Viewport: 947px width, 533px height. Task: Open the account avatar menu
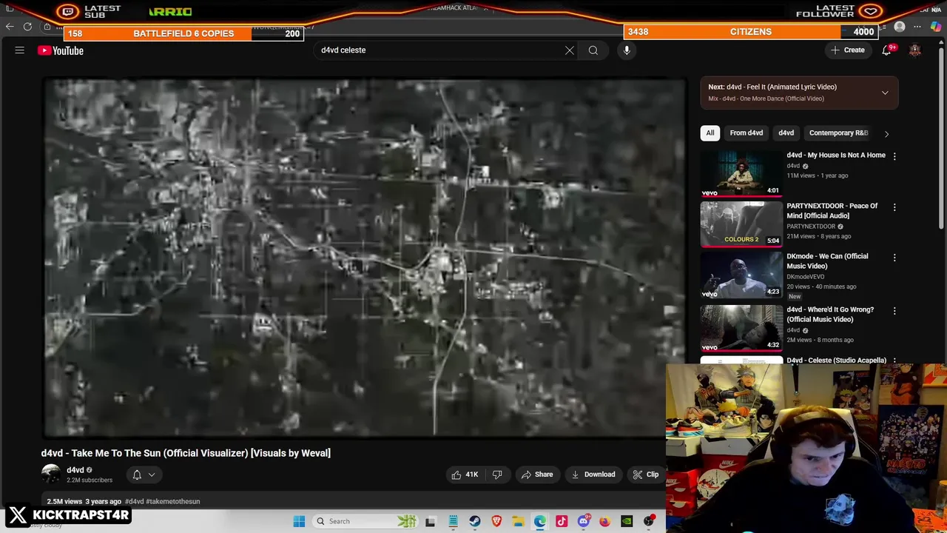coord(915,50)
